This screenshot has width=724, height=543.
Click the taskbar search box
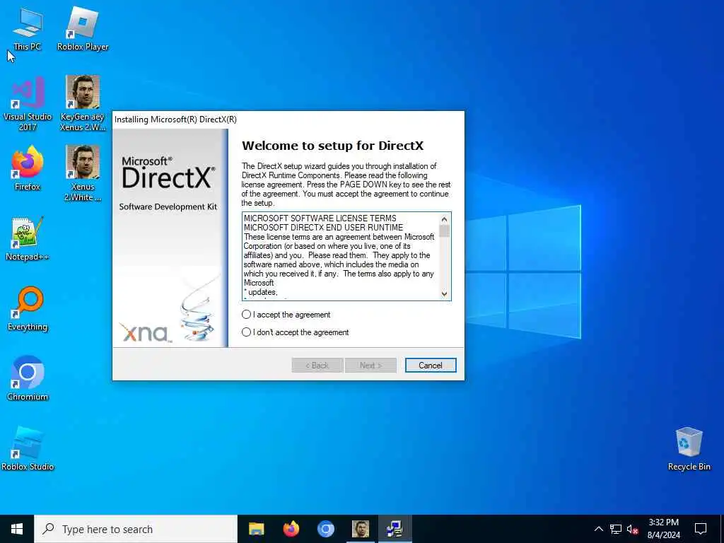136,529
